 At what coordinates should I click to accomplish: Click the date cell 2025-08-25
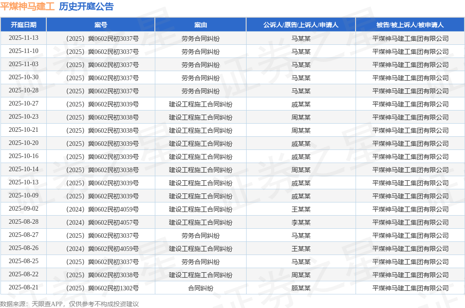click(24, 261)
